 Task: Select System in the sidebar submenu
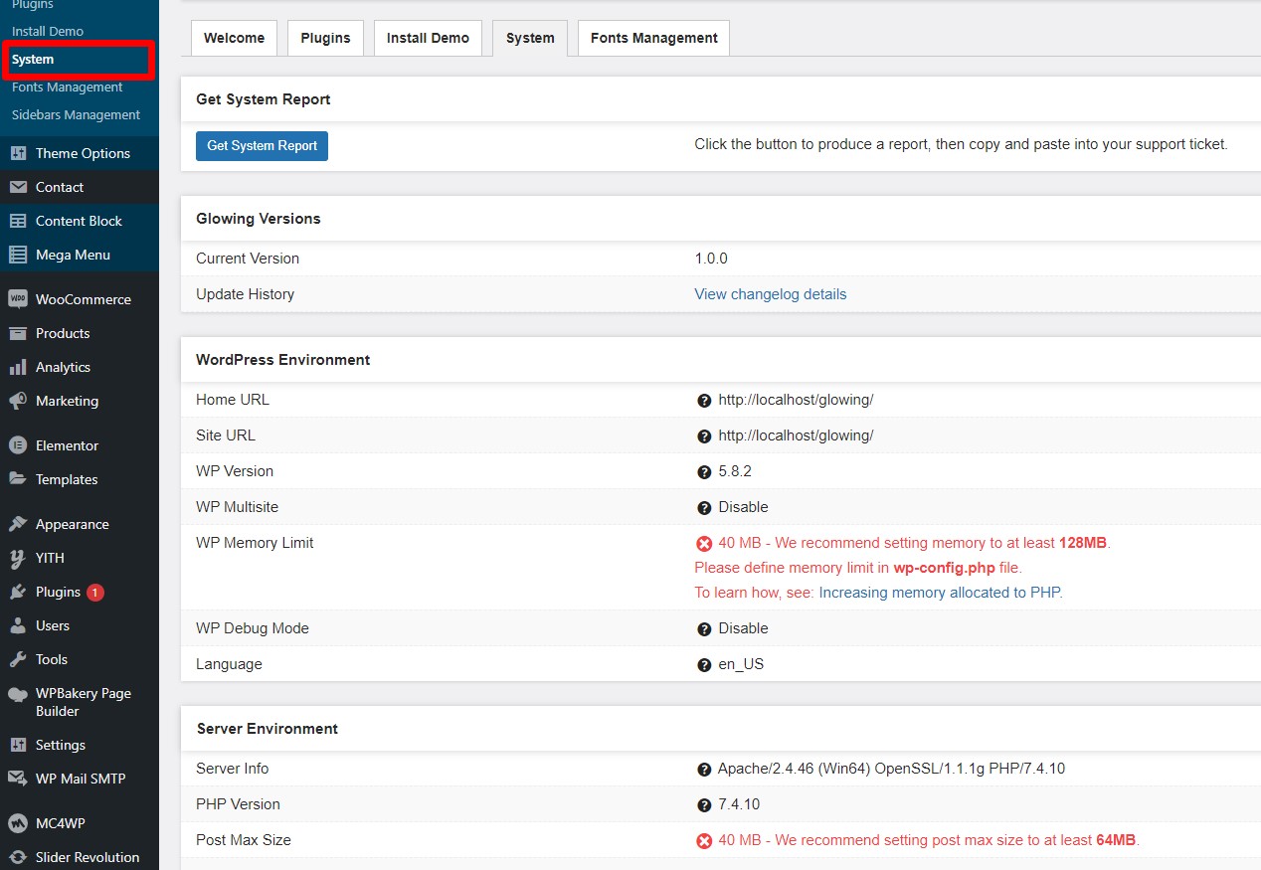[33, 59]
